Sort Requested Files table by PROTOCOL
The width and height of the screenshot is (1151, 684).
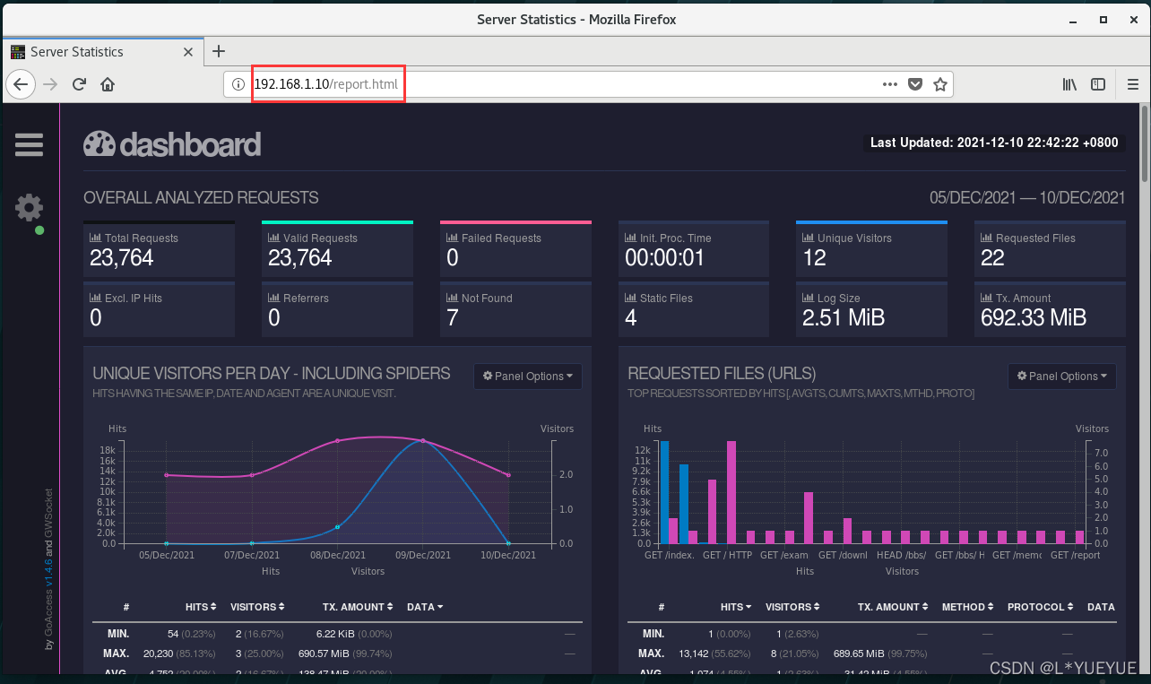1042,607
